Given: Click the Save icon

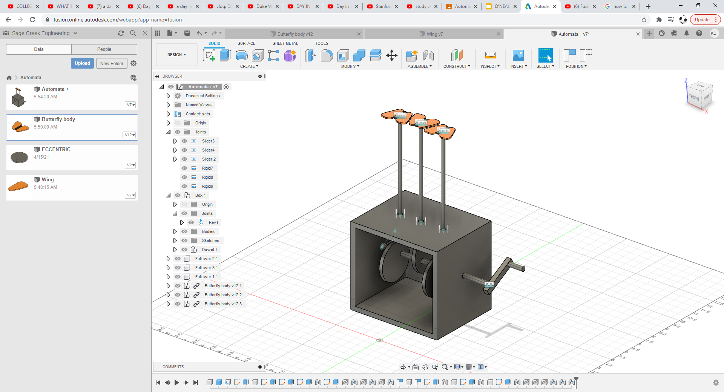Looking at the screenshot, I should pos(187,33).
